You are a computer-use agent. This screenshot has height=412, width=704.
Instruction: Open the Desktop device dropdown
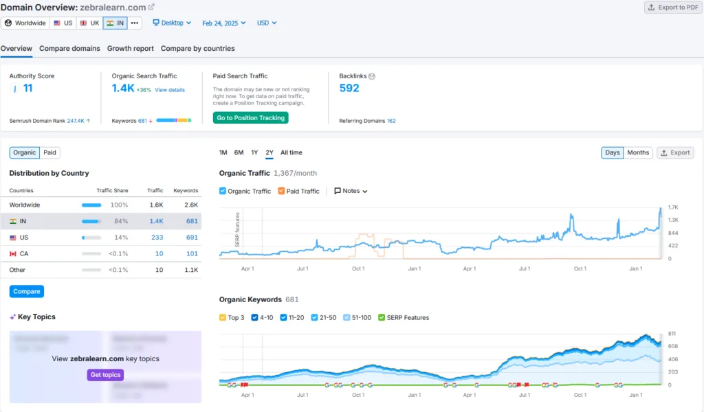click(x=172, y=23)
